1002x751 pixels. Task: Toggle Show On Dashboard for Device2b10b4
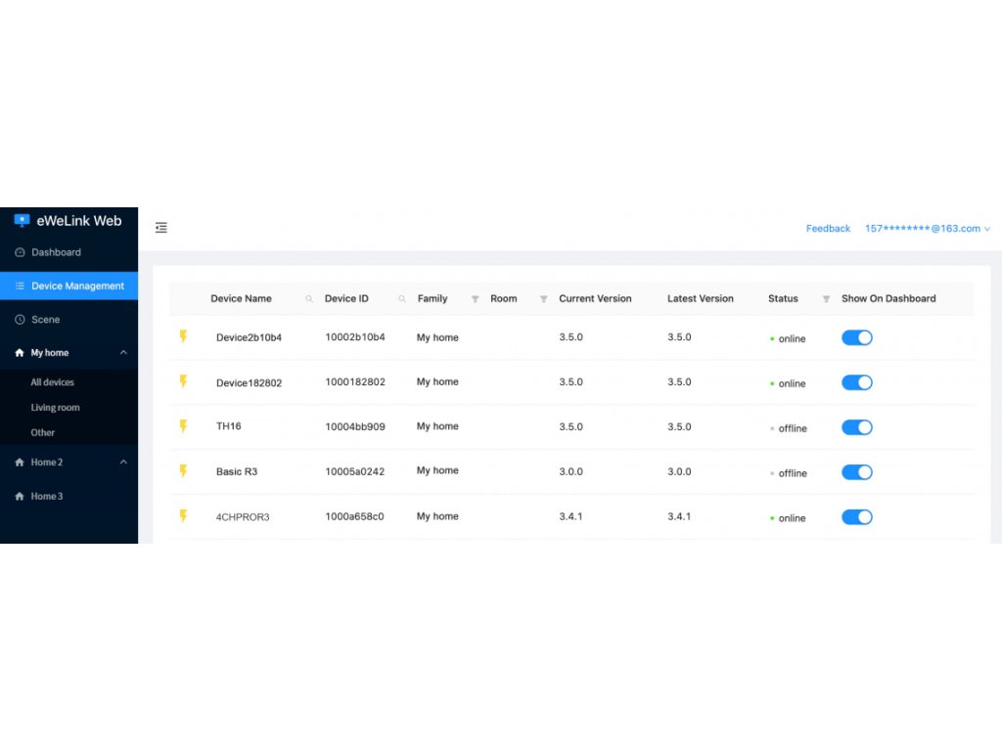pos(857,337)
